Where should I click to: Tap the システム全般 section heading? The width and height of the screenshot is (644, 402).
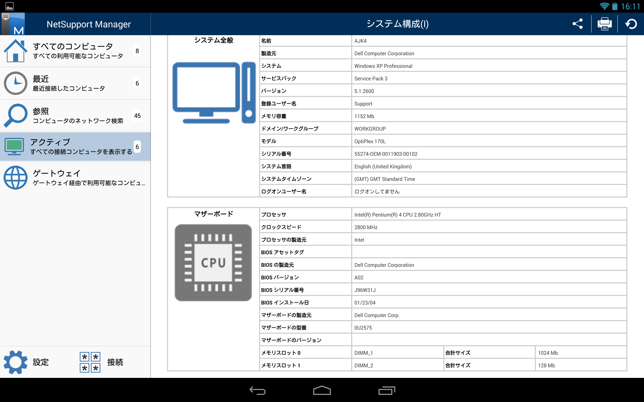click(x=214, y=40)
